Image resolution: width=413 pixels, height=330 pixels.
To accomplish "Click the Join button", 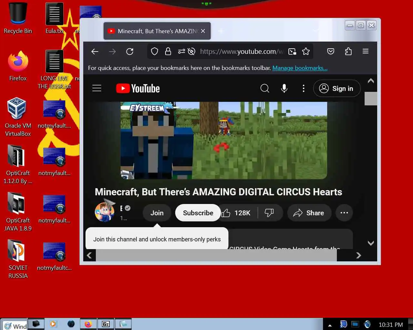I will [x=157, y=213].
